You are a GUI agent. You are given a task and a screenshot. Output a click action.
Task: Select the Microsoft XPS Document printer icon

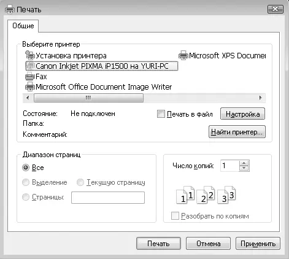pos(183,55)
